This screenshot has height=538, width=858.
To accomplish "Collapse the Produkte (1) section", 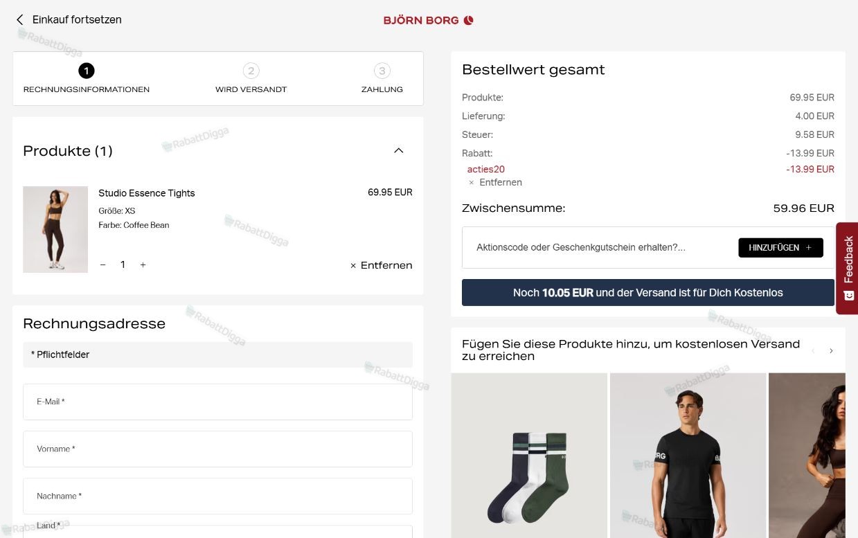I will point(398,151).
